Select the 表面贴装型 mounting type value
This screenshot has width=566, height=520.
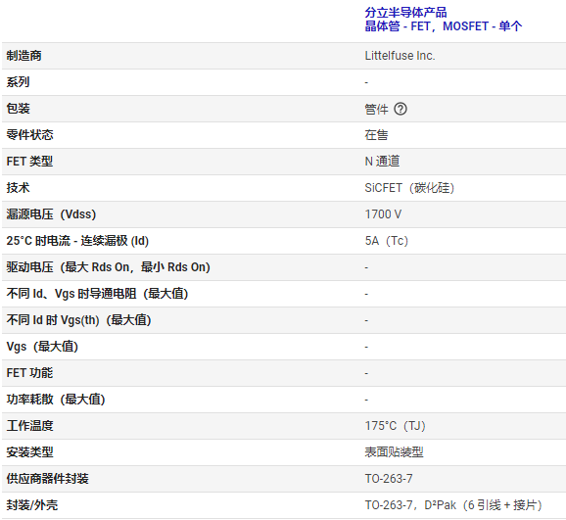(394, 452)
